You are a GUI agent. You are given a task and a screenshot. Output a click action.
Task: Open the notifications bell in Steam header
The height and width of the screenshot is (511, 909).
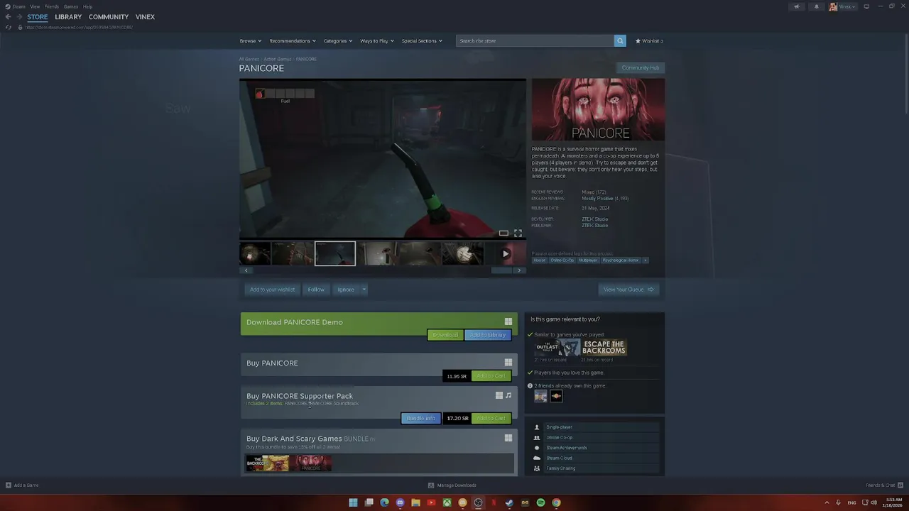tap(816, 6)
